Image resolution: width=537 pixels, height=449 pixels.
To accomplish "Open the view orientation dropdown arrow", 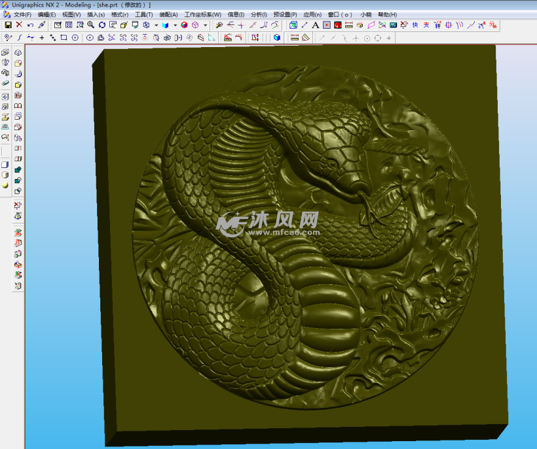I will click(156, 25).
